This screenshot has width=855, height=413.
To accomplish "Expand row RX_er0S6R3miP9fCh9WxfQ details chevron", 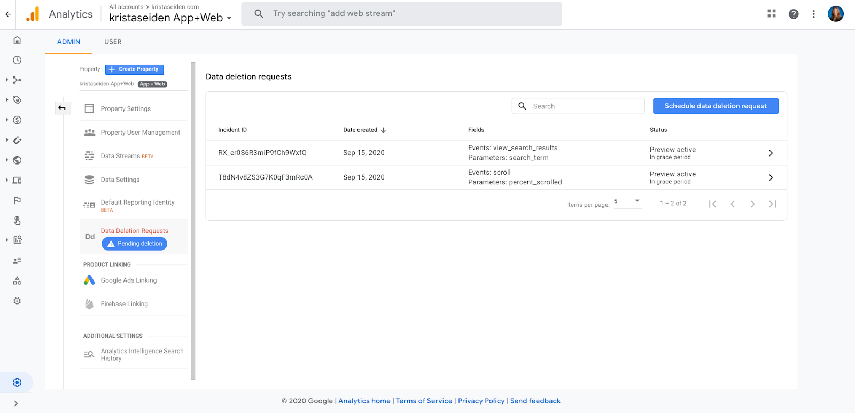I will tap(771, 153).
